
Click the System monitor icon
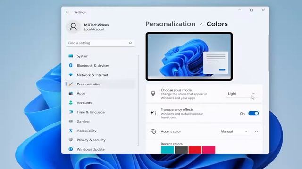point(71,56)
